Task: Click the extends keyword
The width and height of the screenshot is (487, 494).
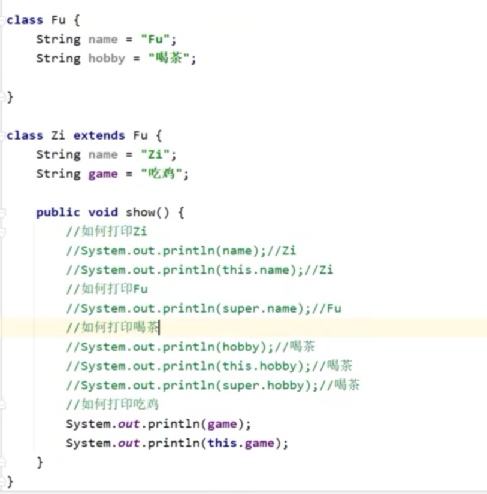Action: [x=99, y=135]
